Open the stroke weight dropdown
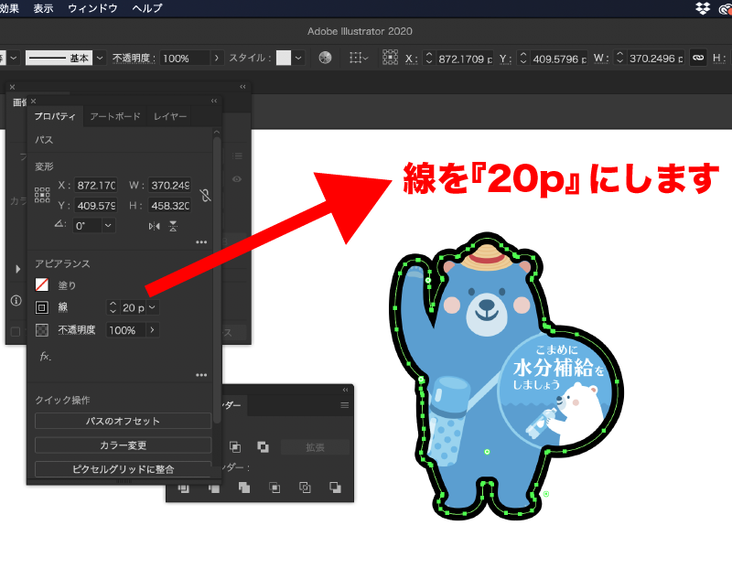732x568 pixels. (x=152, y=307)
